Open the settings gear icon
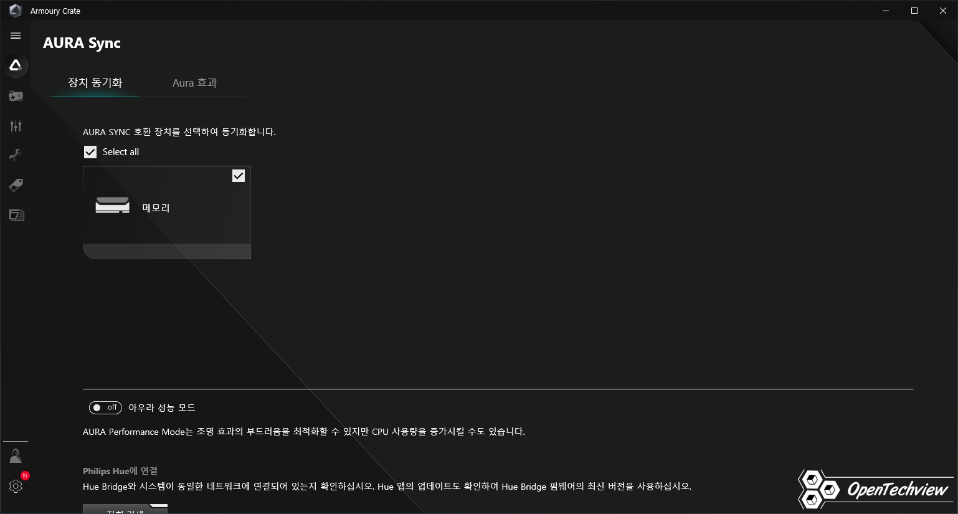Screen dimensions: 958x514 pyautogui.click(x=16, y=486)
